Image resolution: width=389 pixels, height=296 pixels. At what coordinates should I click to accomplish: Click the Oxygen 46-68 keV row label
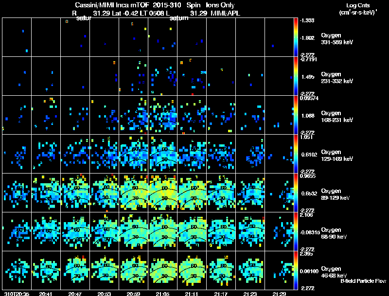[334, 272]
